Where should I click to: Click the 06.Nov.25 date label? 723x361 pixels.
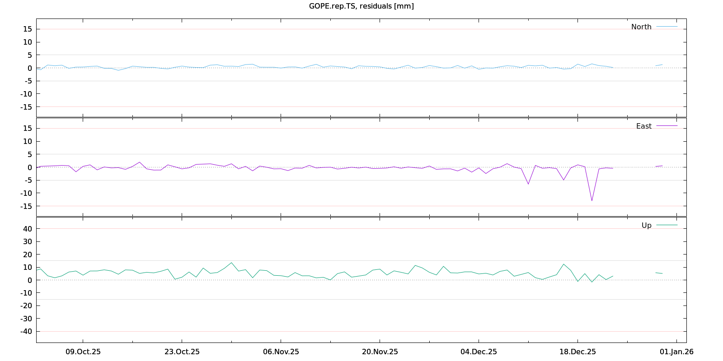coord(281,352)
